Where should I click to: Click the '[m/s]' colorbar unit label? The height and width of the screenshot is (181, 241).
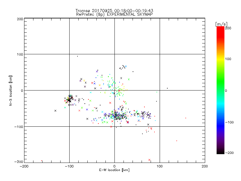221,24
